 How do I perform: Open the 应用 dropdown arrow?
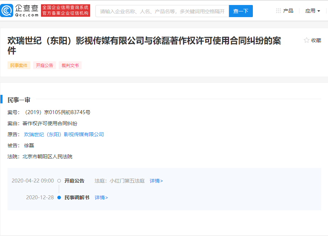click(319, 10)
